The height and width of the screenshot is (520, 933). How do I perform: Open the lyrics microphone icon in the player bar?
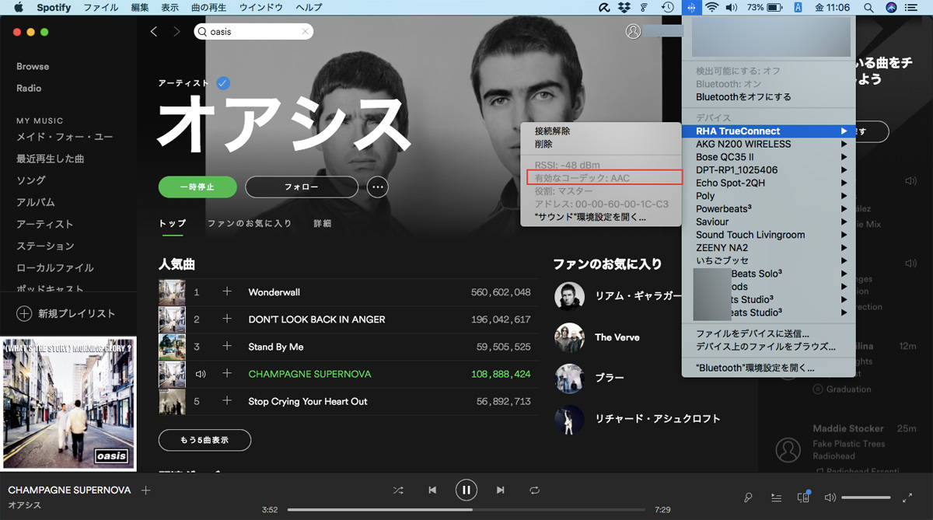748,497
